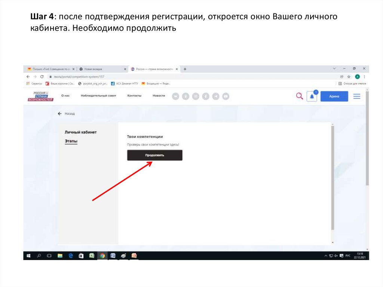
Task: Open the Ваша корзина bookmark
Action: coord(60,83)
